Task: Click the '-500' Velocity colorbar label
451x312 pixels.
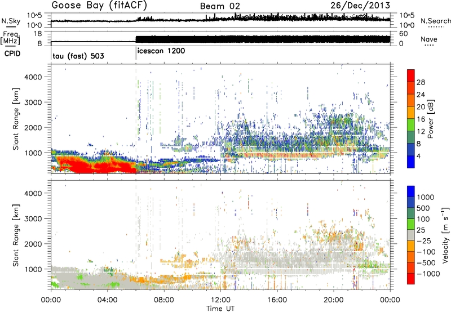Action: [x=426, y=263]
